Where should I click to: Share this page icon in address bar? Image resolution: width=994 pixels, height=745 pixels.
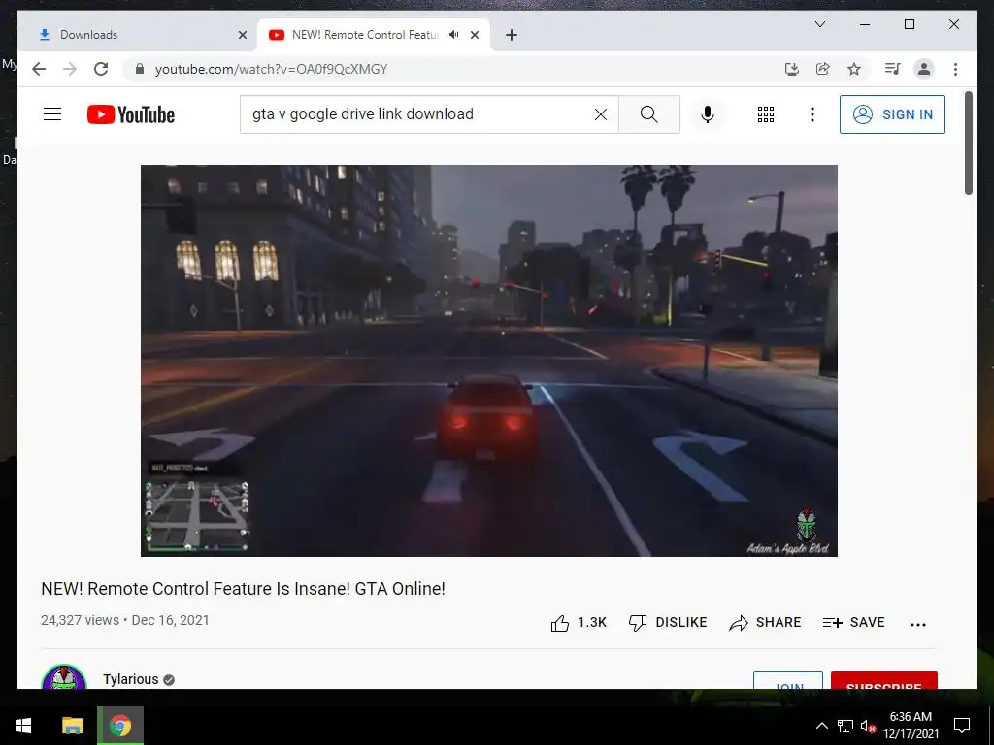point(823,69)
